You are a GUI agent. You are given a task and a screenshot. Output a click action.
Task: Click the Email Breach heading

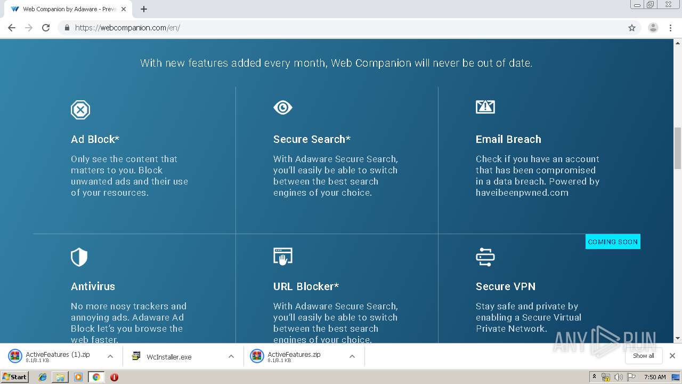point(508,139)
